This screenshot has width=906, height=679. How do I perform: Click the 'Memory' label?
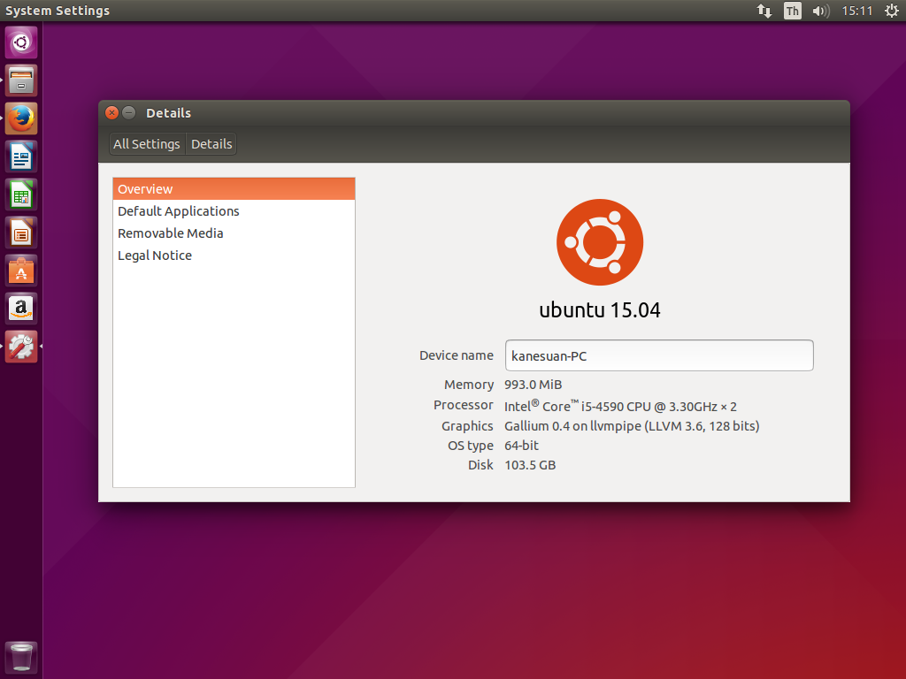point(469,385)
